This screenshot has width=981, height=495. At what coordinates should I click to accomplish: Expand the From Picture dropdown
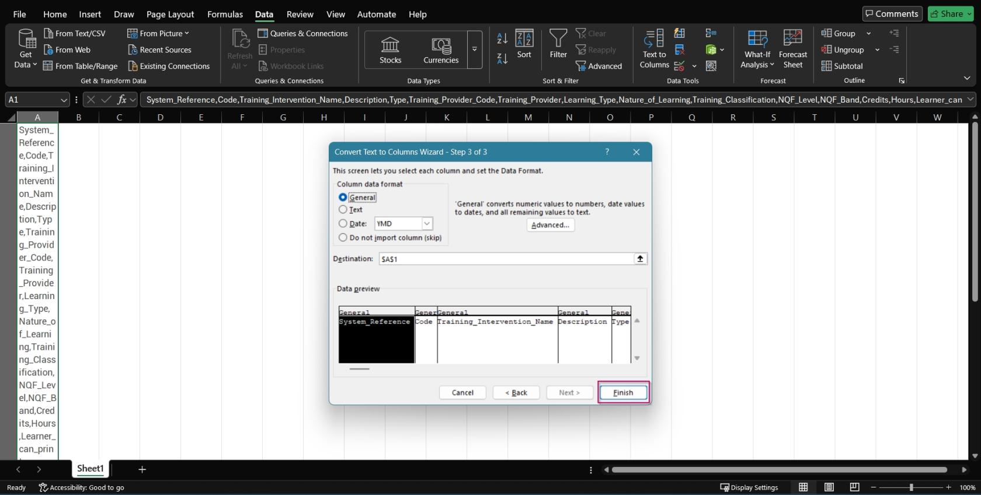[187, 33]
